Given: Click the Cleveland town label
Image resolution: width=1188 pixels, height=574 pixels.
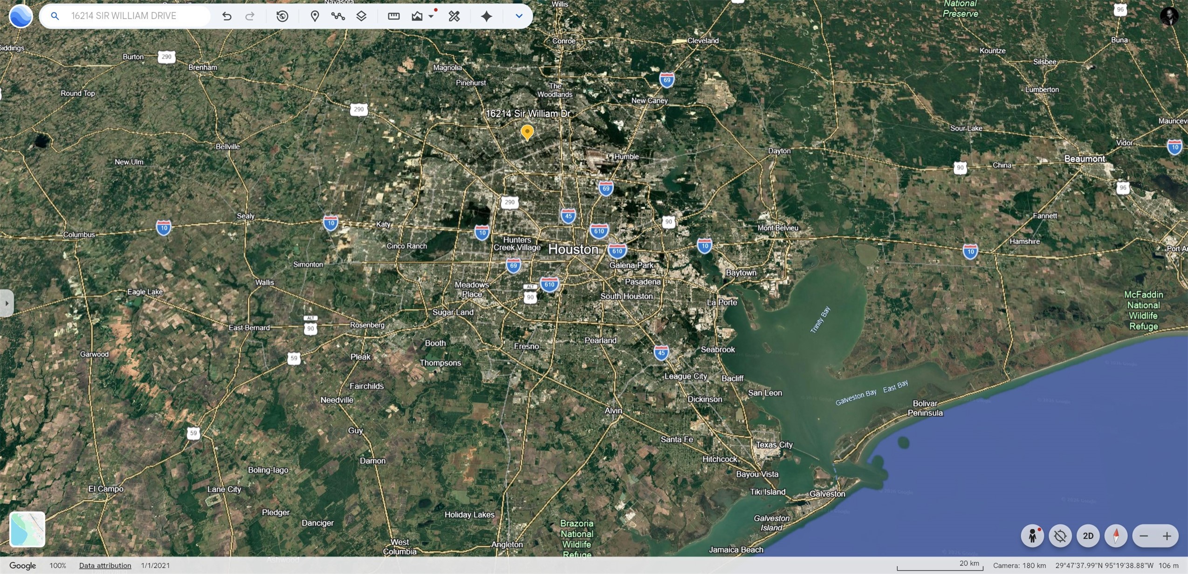Looking at the screenshot, I should 703,41.
